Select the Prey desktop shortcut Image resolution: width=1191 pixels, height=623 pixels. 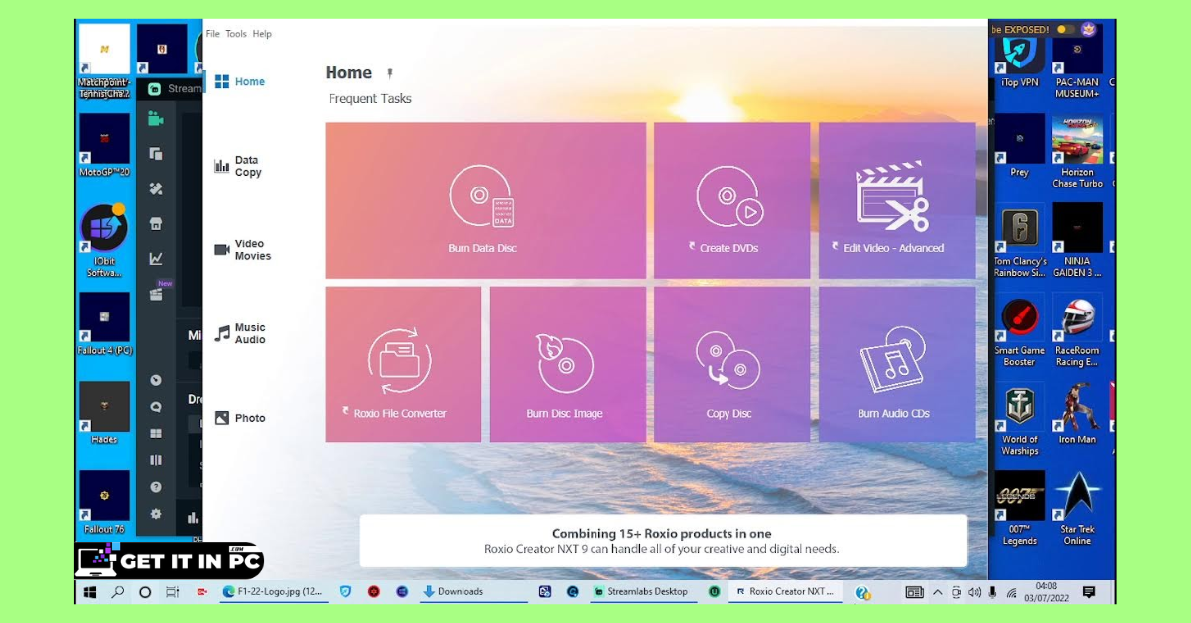pyautogui.click(x=1020, y=145)
